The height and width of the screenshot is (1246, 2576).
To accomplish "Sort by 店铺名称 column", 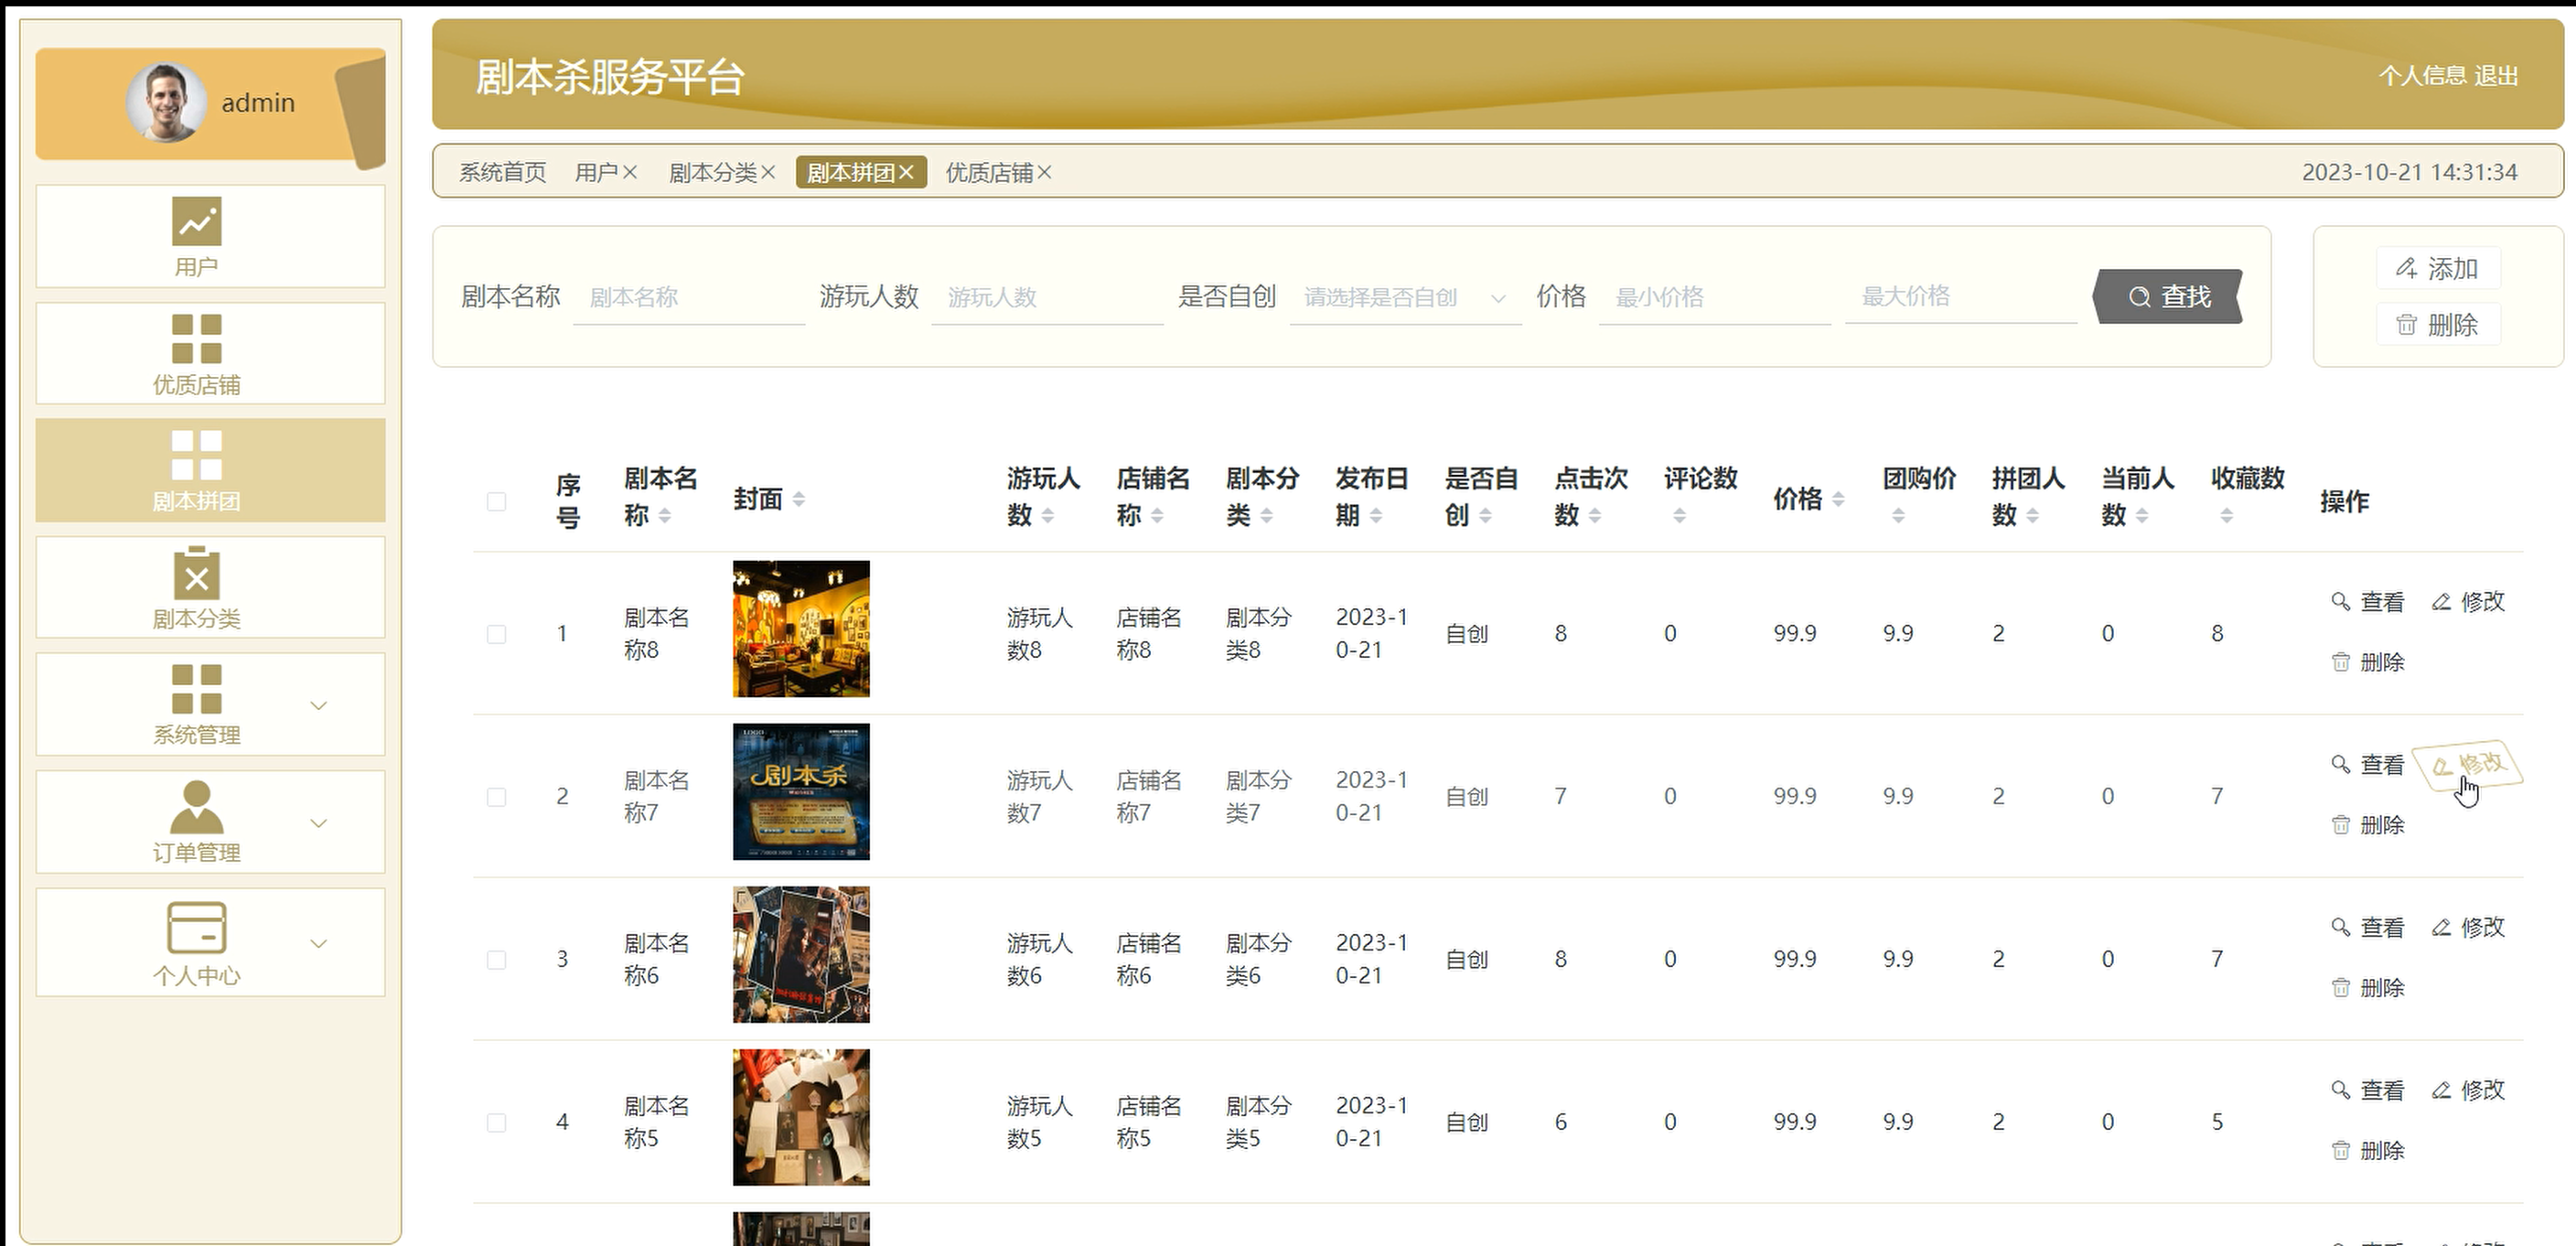I will click(1157, 516).
